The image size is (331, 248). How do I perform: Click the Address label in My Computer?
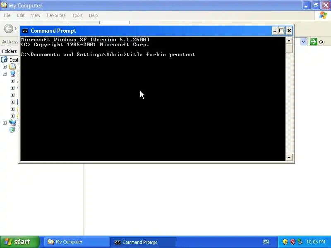coord(10,42)
